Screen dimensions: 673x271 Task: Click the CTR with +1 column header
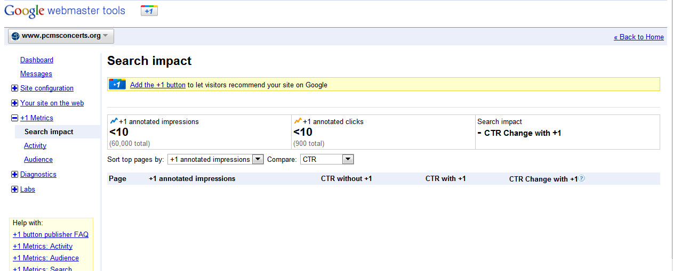click(x=446, y=178)
